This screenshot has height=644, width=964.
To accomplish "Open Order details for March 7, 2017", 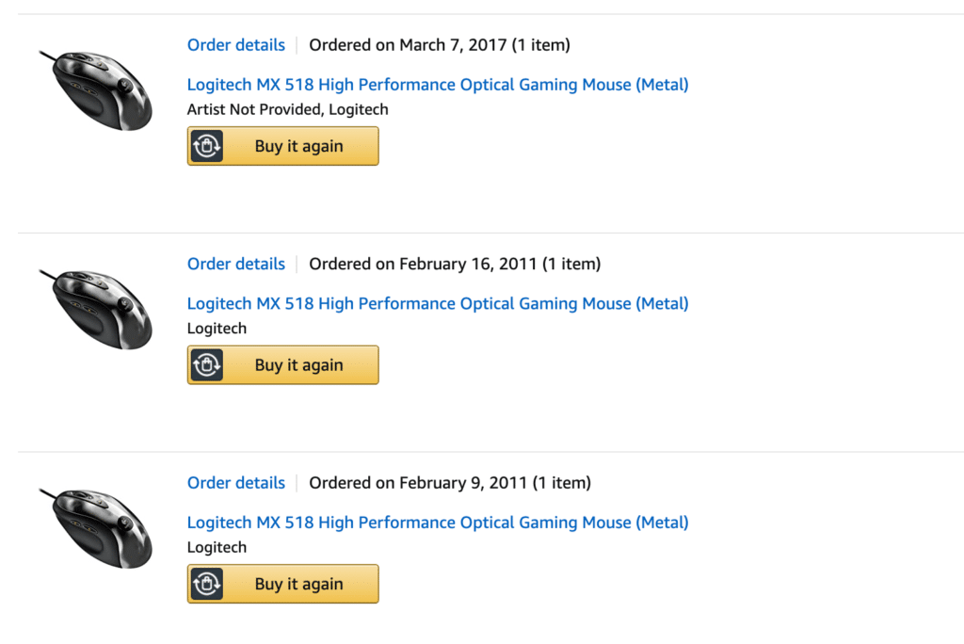I will click(236, 45).
